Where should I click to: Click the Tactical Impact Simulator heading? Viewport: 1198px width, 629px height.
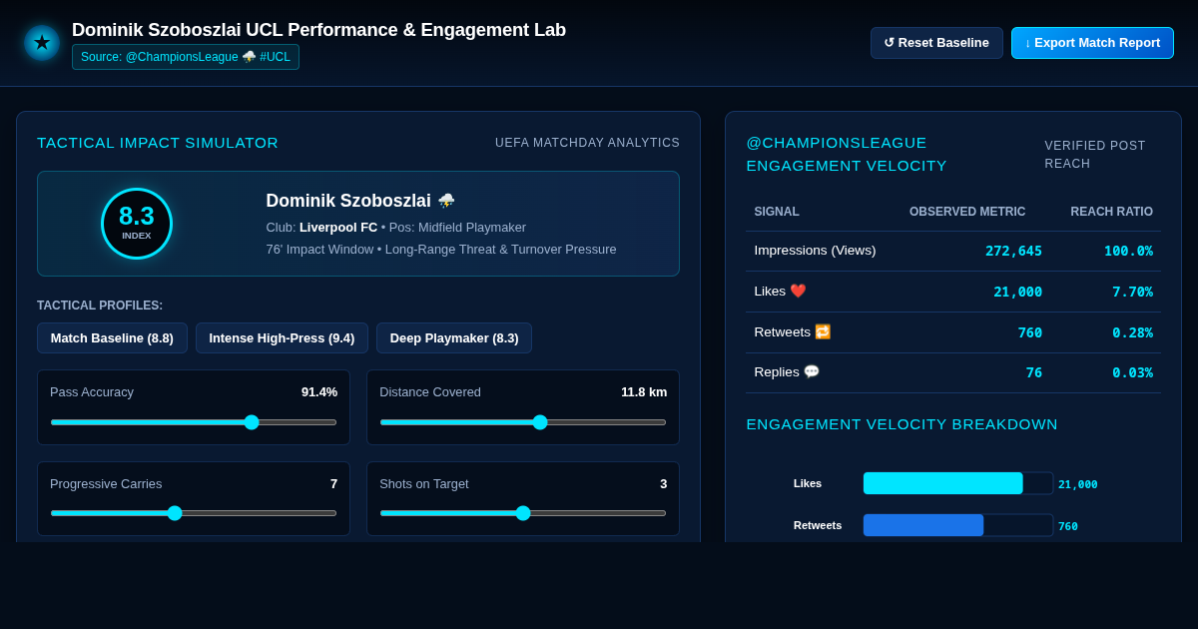(x=158, y=143)
